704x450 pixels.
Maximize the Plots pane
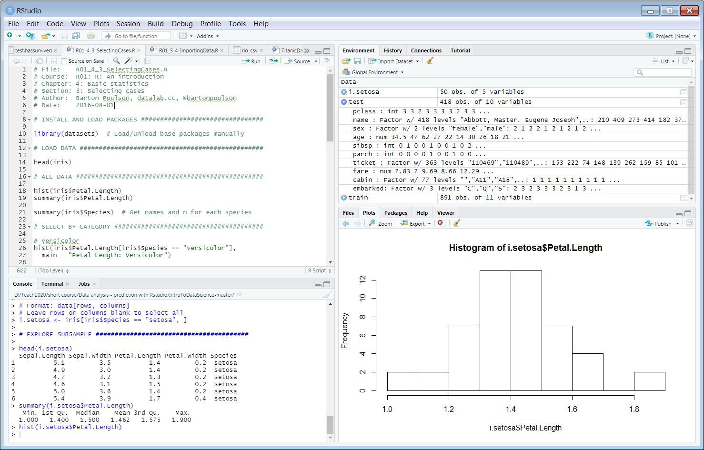coord(688,212)
